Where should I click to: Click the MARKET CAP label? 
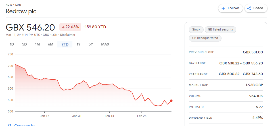point(198,85)
